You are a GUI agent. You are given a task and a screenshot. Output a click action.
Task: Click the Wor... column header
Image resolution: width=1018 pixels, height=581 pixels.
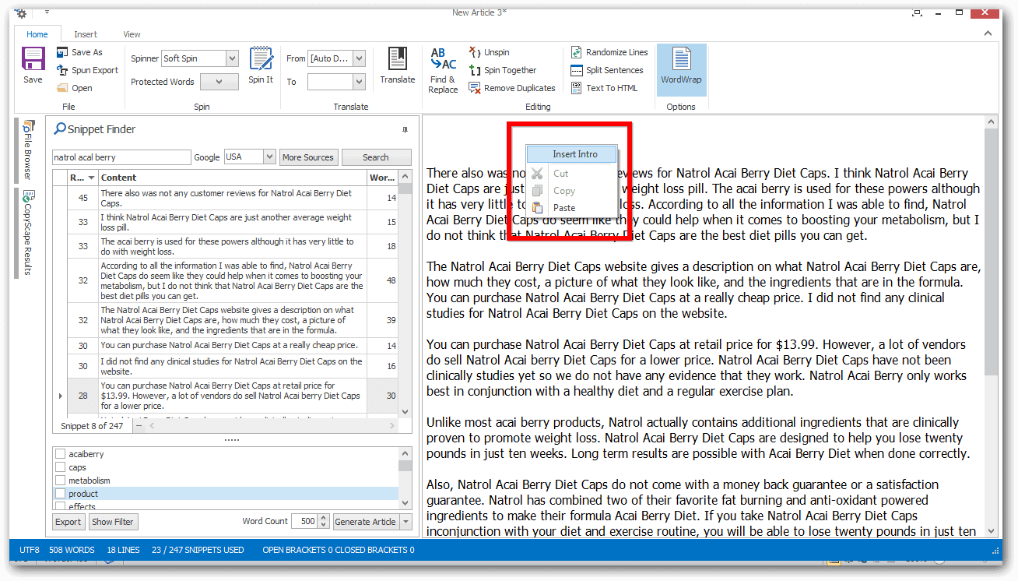tap(381, 178)
